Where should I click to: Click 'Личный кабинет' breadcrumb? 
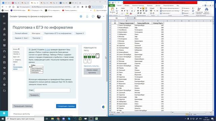point(21,33)
